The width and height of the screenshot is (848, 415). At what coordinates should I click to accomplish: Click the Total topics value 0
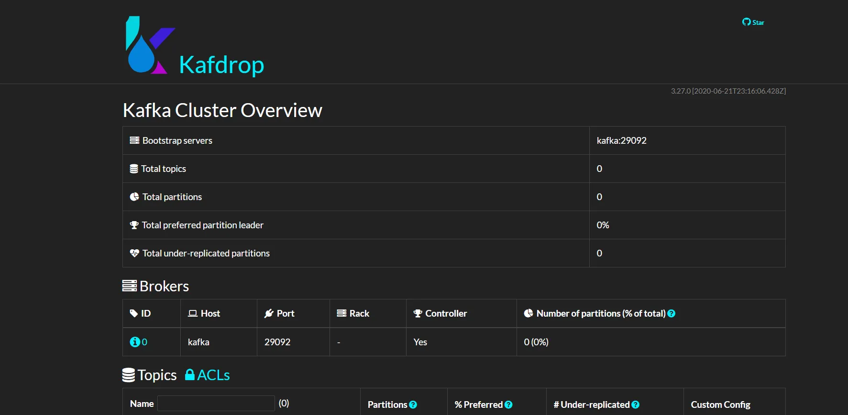pyautogui.click(x=599, y=169)
